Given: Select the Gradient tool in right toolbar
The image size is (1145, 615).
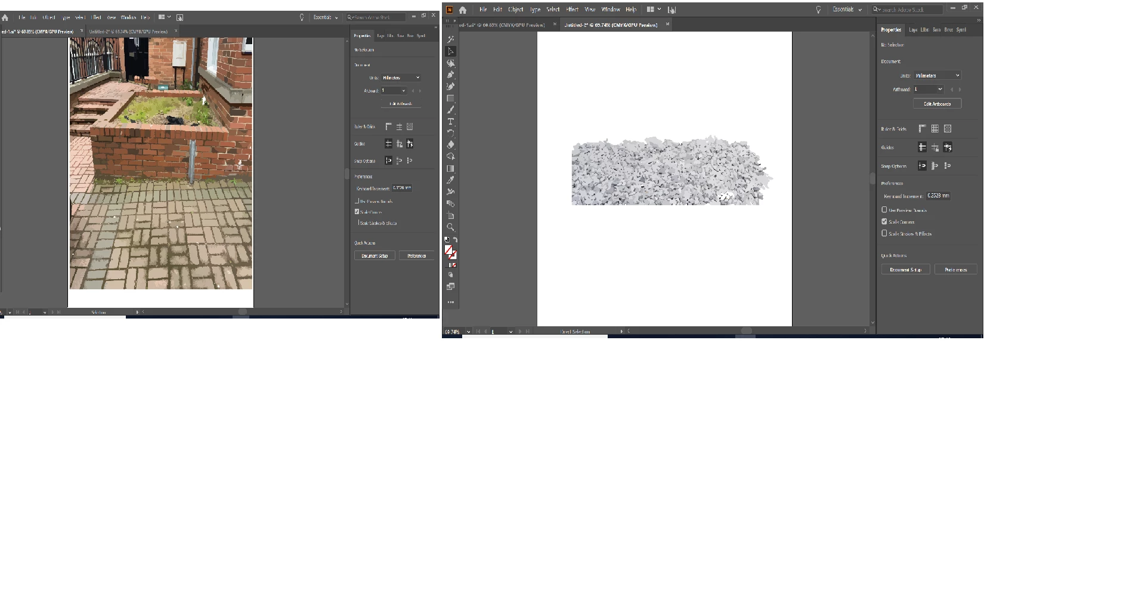Looking at the screenshot, I should 451,168.
